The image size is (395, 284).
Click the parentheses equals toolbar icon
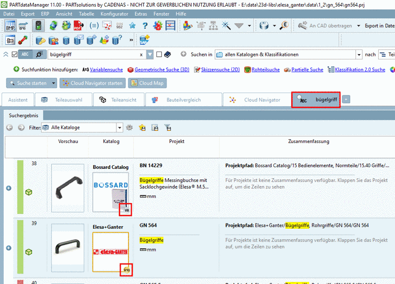pos(94,26)
